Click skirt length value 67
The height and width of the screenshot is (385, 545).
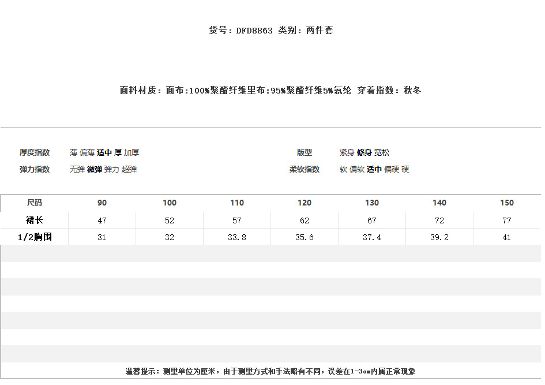[x=372, y=220]
